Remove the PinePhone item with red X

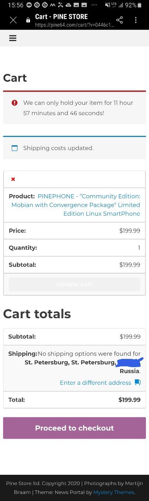click(13, 179)
